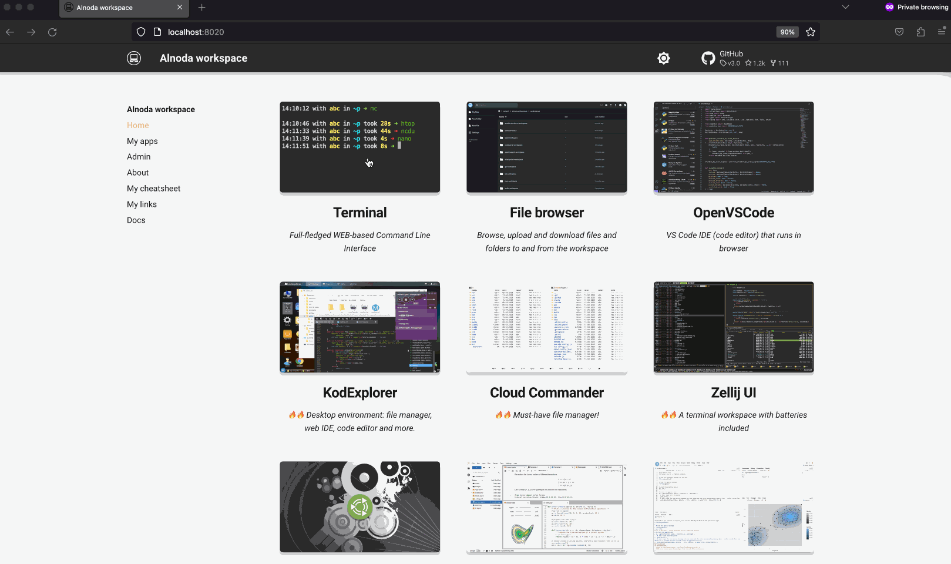This screenshot has height=564, width=951.
Task: Click the Terminal heading
Action: (360, 213)
